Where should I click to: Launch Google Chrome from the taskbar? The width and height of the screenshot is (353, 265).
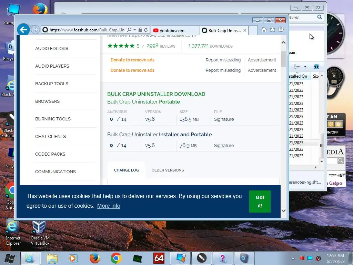[x=116, y=258]
